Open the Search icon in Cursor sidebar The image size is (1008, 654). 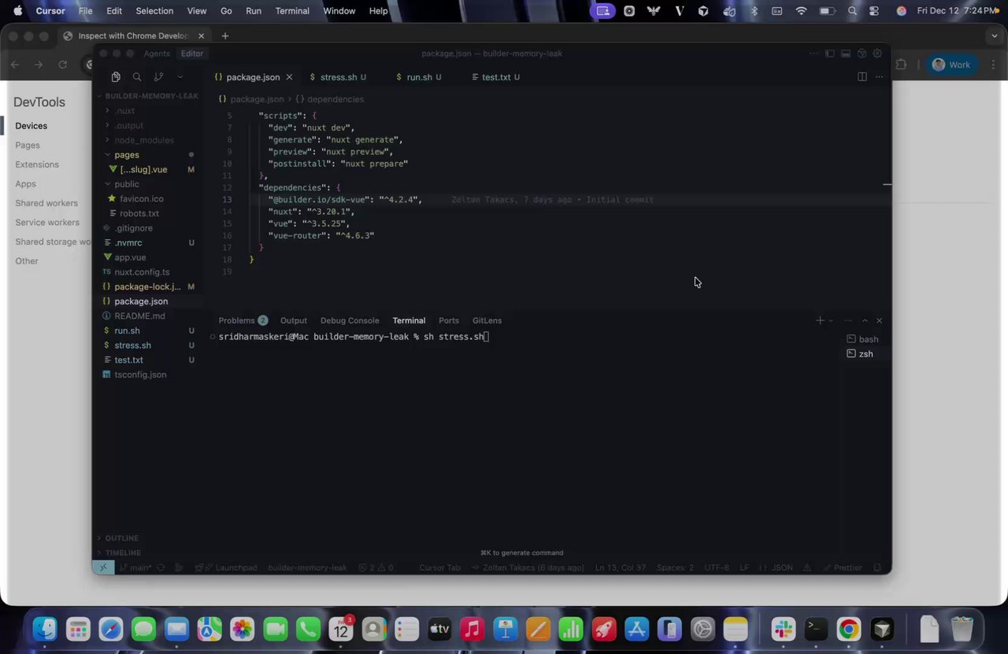pos(137,77)
